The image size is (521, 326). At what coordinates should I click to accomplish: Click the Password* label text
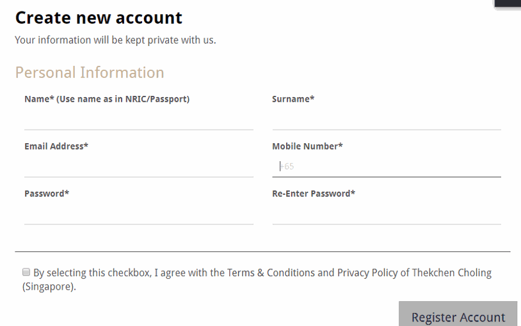click(47, 194)
